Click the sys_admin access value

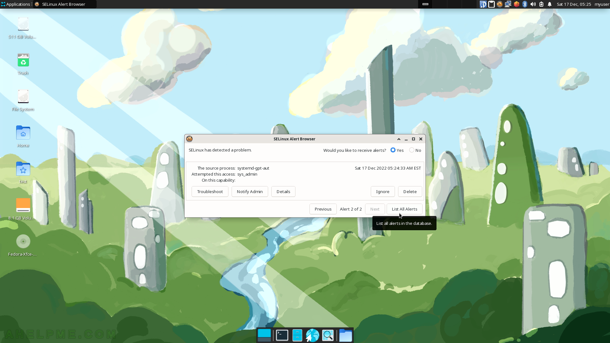click(x=247, y=174)
